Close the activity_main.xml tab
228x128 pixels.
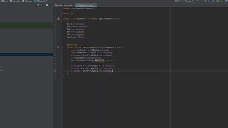73,5
